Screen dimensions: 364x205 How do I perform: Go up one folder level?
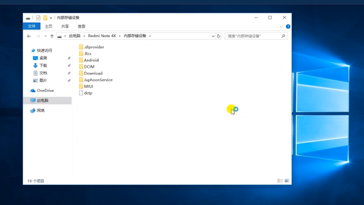tap(52, 36)
